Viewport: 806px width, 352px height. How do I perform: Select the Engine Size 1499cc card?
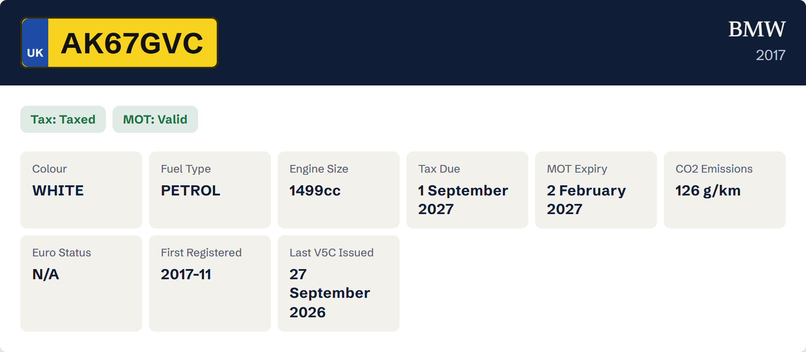coord(339,190)
